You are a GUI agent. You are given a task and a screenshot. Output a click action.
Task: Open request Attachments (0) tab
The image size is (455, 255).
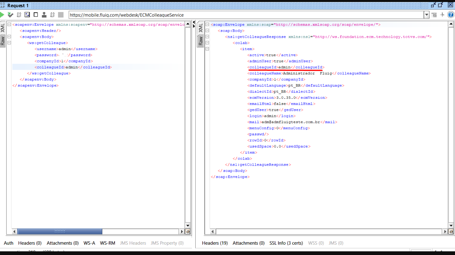(x=63, y=243)
